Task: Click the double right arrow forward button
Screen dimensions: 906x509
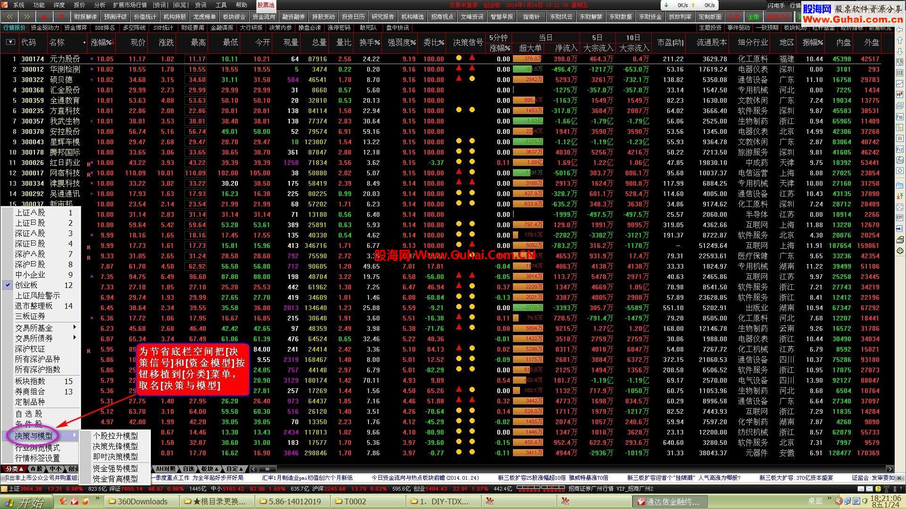Action: point(27,17)
